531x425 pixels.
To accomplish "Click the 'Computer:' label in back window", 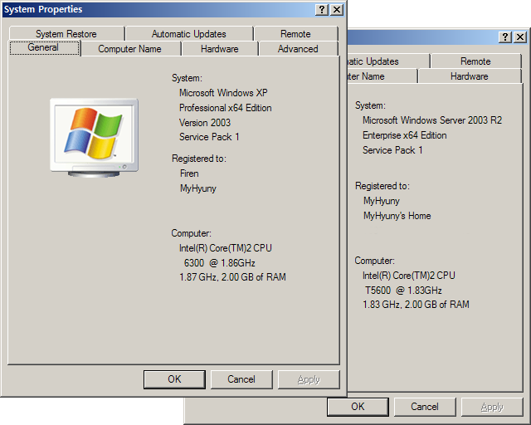I will pyautogui.click(x=374, y=261).
